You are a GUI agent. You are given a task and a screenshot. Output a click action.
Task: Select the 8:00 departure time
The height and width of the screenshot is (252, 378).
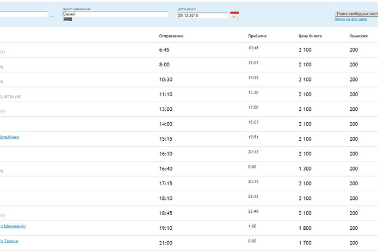click(164, 65)
